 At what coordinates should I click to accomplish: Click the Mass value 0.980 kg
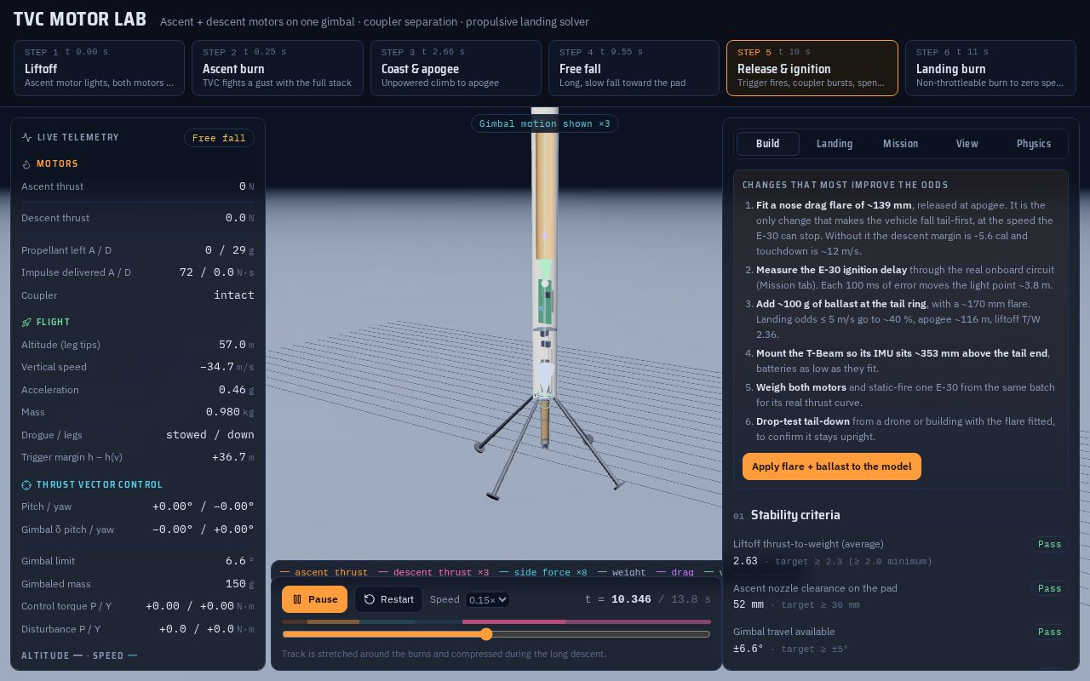point(230,412)
